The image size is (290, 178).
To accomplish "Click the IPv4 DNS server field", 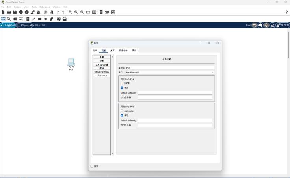I will [175, 97].
